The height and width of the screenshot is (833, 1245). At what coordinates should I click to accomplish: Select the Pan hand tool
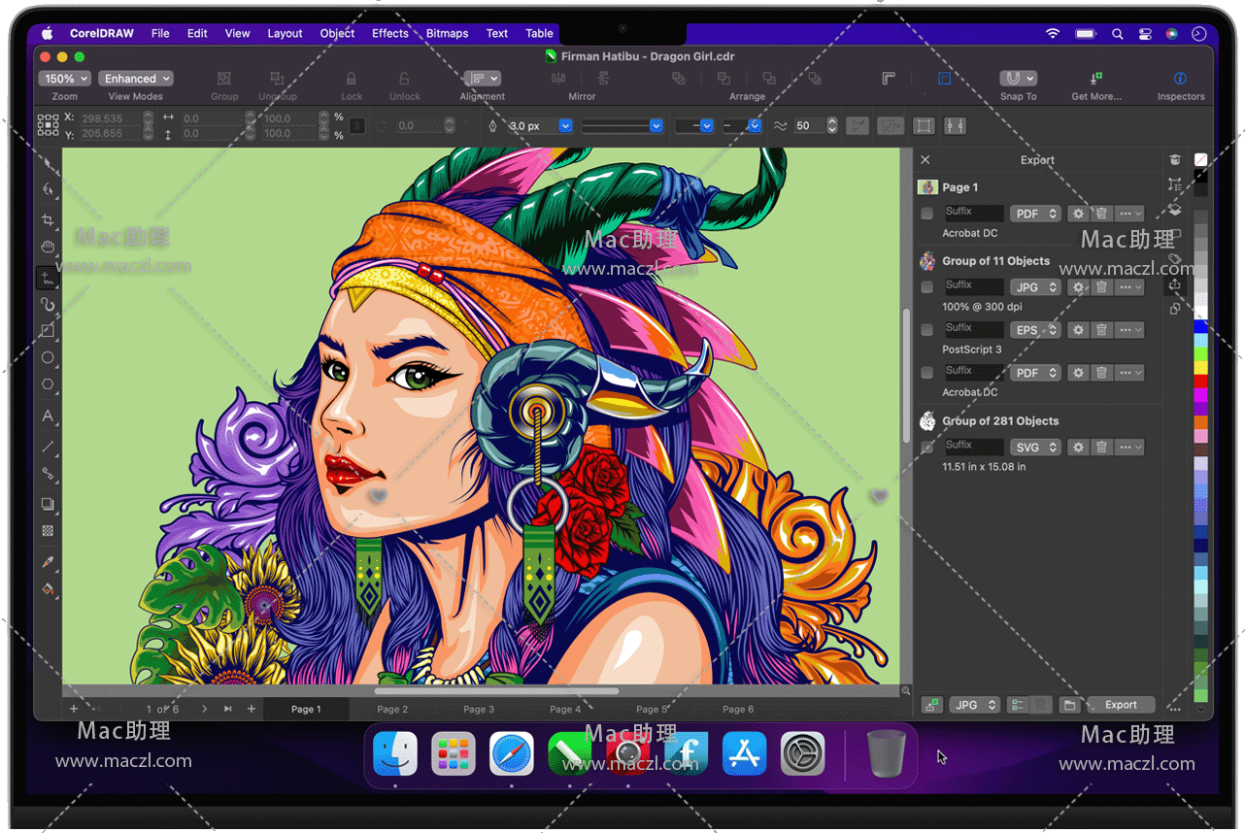click(48, 249)
